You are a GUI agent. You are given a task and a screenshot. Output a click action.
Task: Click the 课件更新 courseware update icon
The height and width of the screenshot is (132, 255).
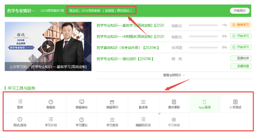174,102
